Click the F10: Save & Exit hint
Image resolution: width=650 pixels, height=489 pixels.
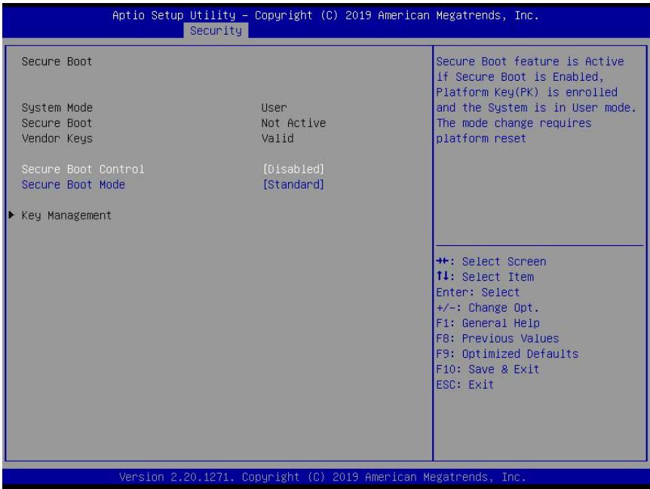tap(487, 369)
